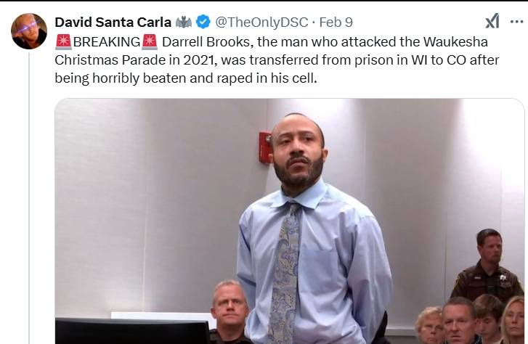This screenshot has height=344, width=528.
Task: Click the uniformed deputy standing in photo
Action: [x=486, y=266]
